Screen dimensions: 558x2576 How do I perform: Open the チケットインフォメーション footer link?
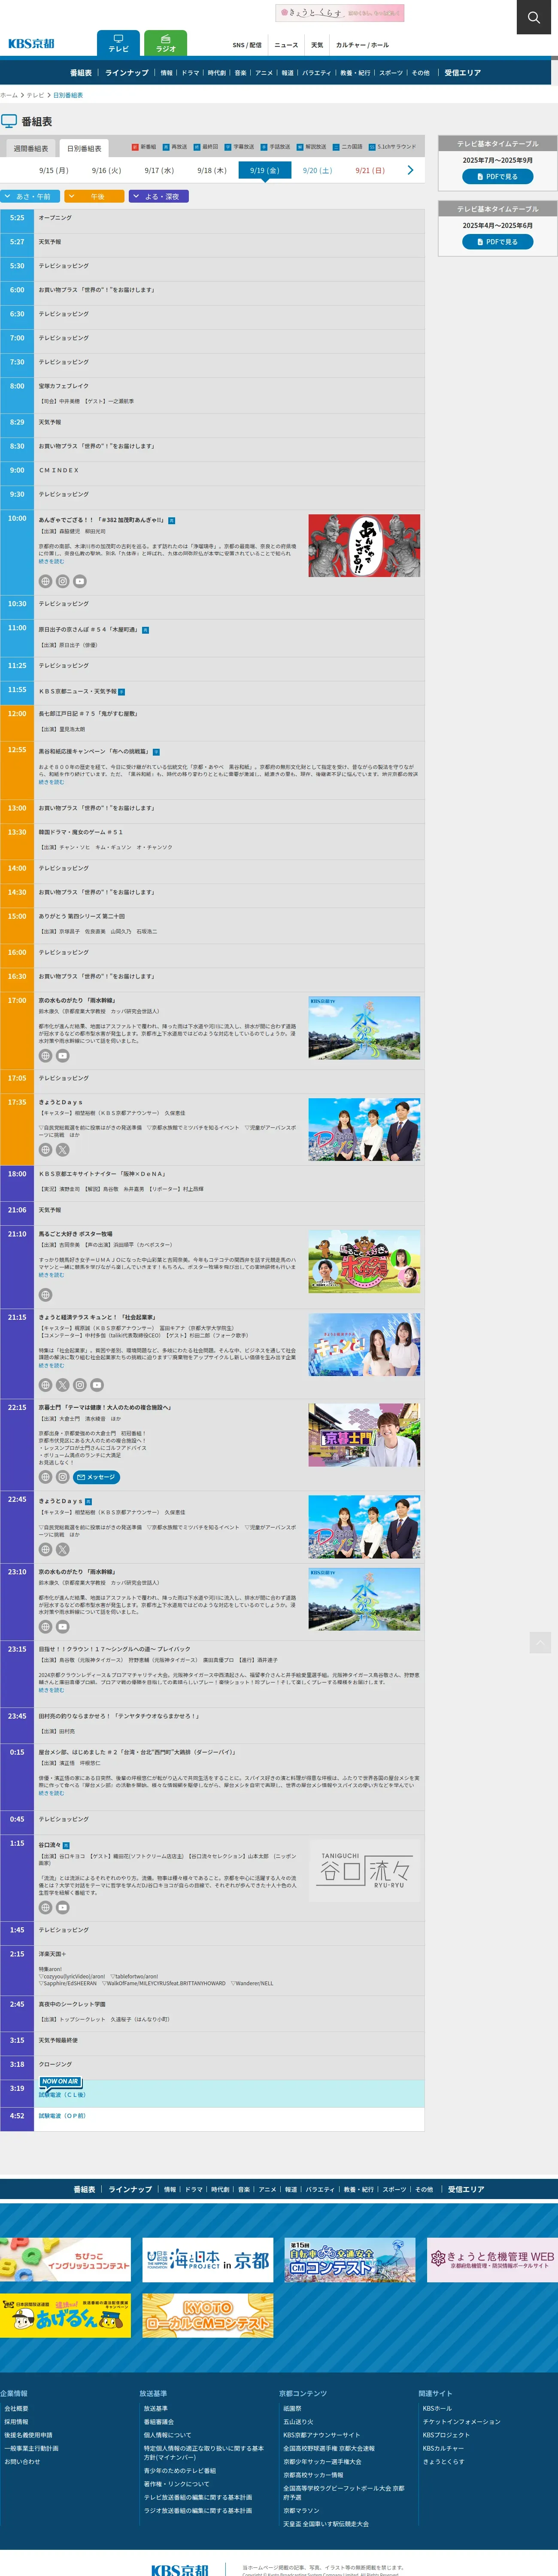(x=461, y=2421)
